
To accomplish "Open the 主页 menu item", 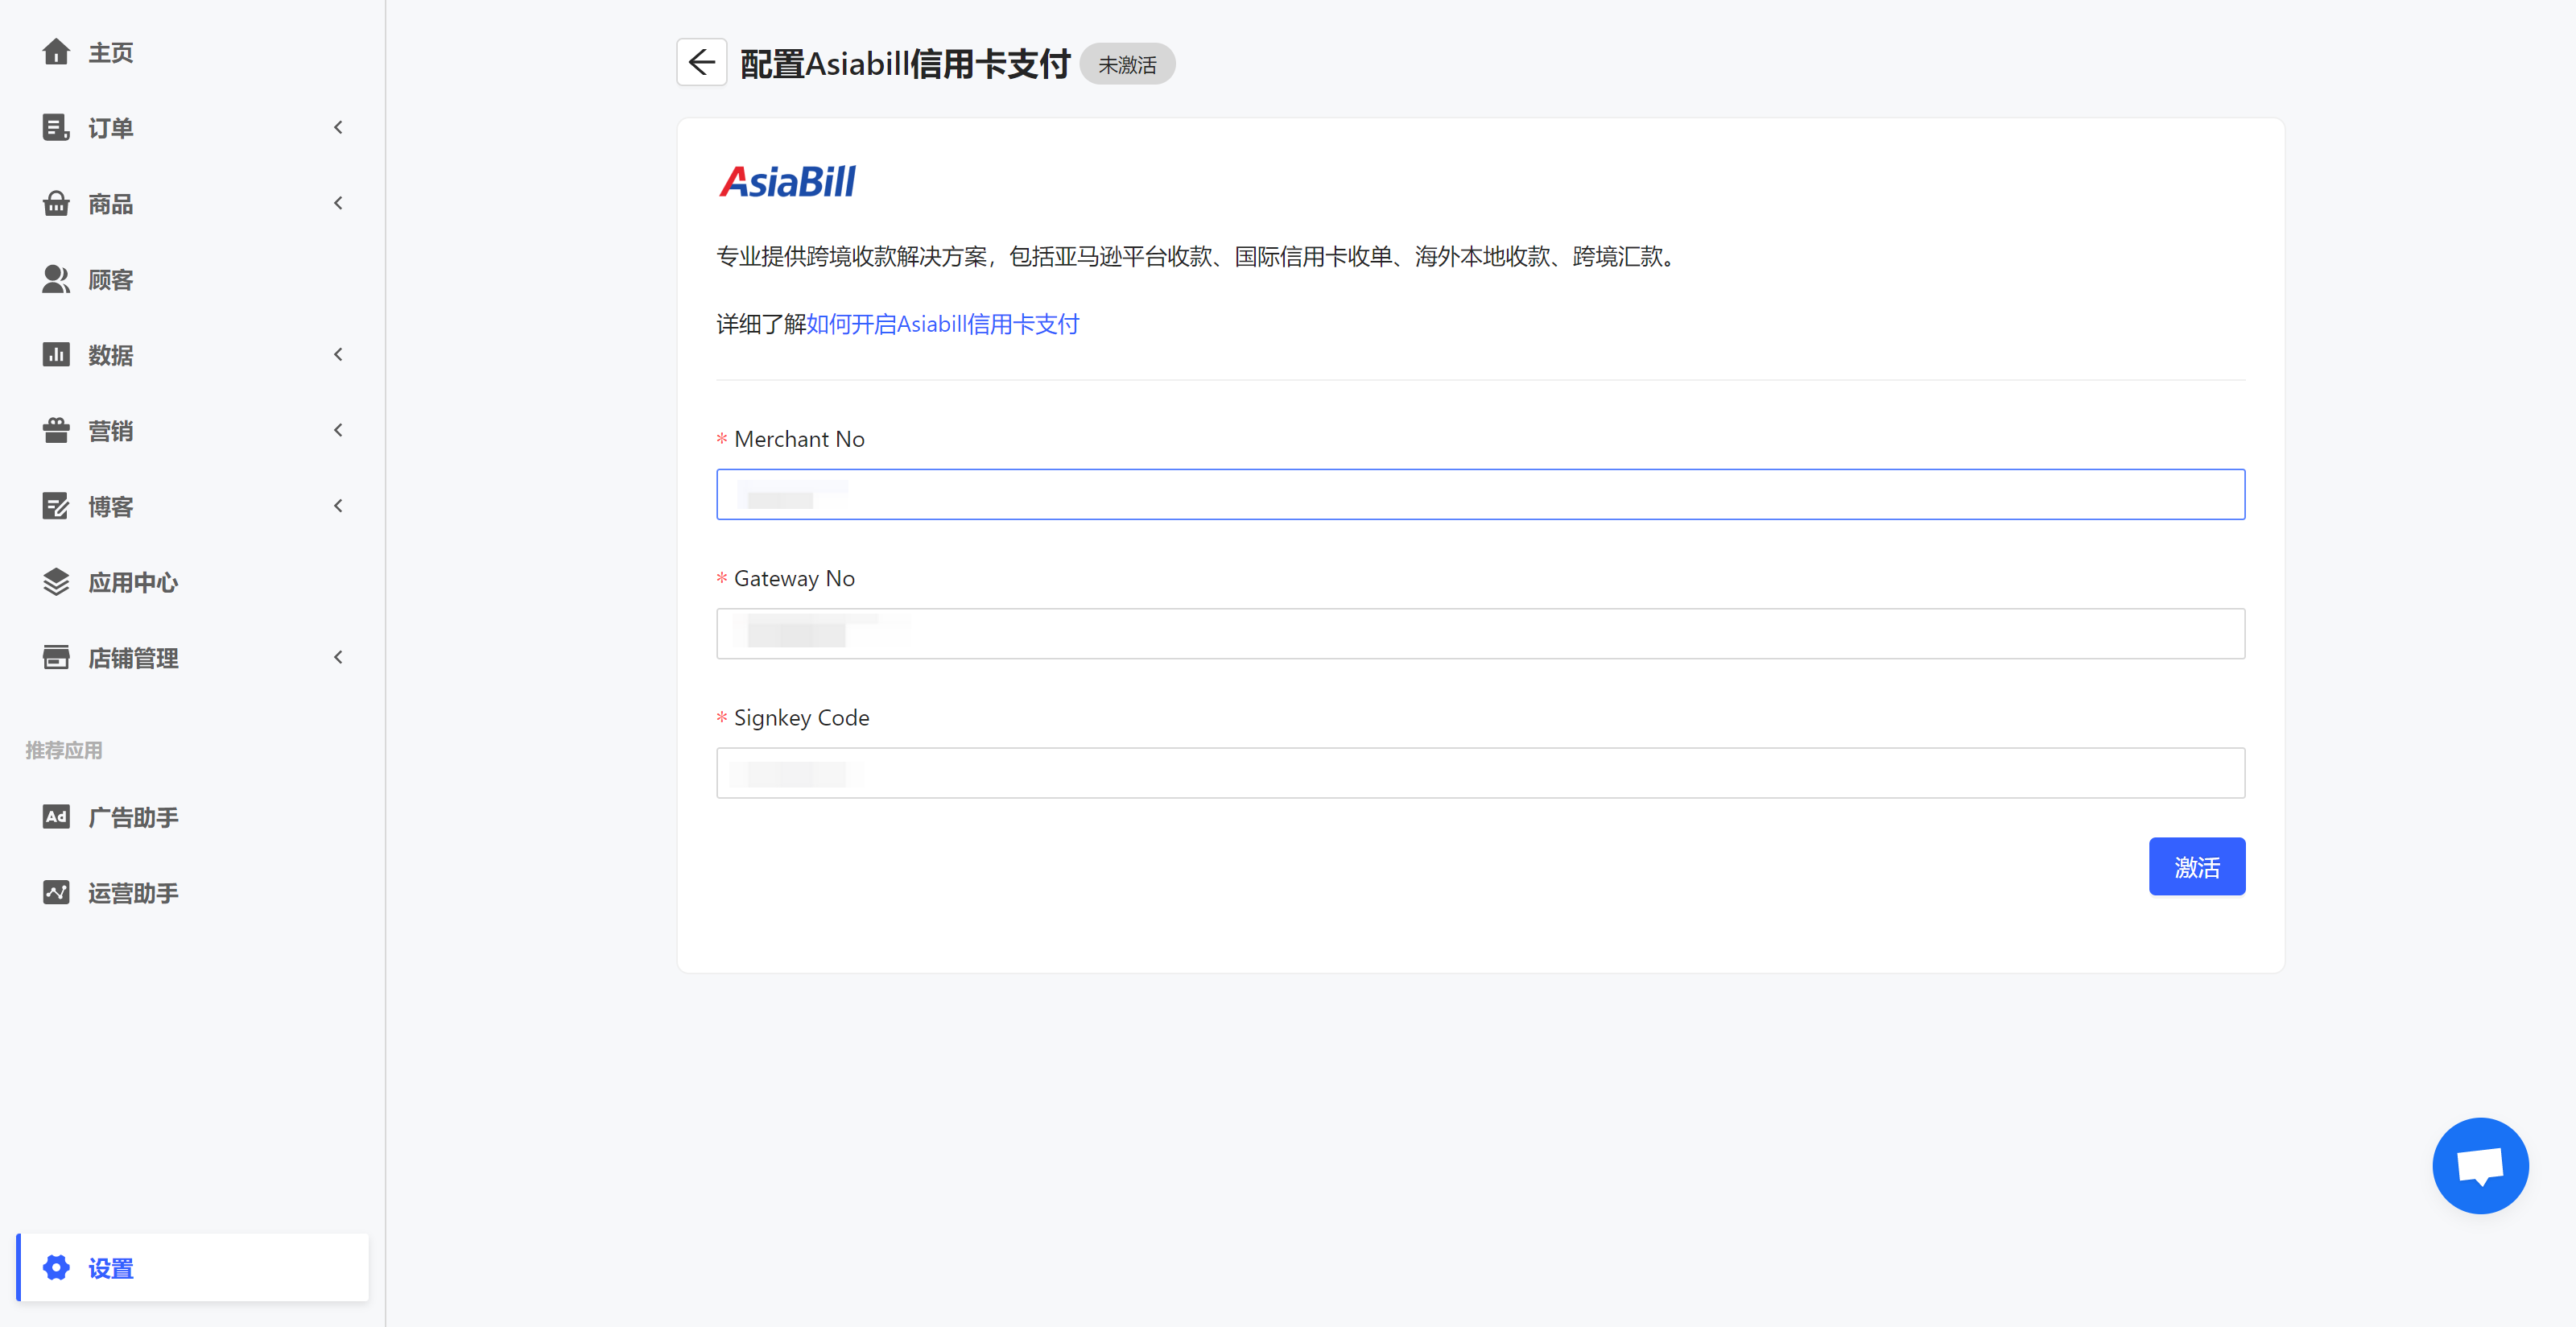I will tap(193, 52).
